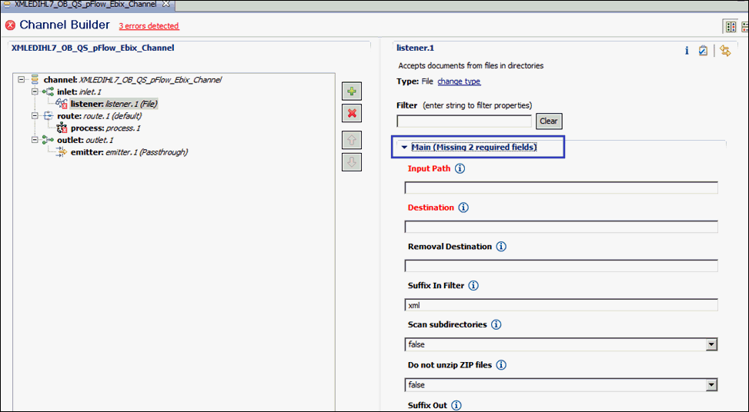This screenshot has height=412, width=749.
Task: Click the inlet node icon
Action: (x=48, y=91)
